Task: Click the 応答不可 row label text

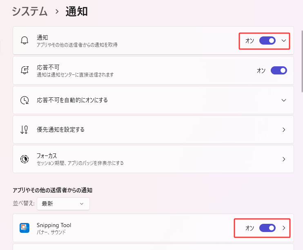Action: click(x=49, y=67)
